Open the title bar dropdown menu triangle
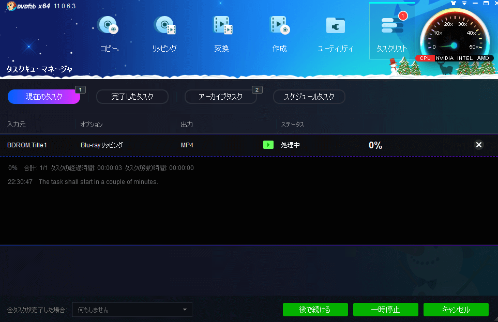Image resolution: width=498 pixels, height=322 pixels. (x=464, y=3)
